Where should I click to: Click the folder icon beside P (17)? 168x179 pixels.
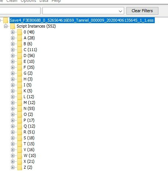[x=20, y=120]
